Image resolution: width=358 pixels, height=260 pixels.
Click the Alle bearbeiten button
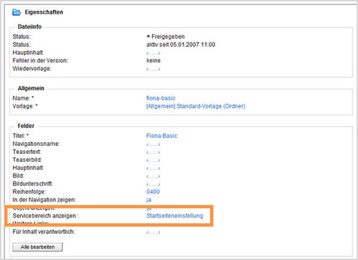(x=38, y=247)
